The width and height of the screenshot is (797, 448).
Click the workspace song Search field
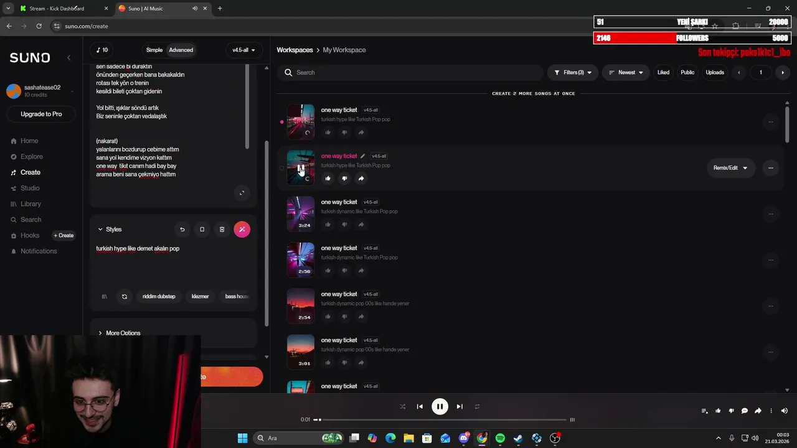[x=410, y=73]
